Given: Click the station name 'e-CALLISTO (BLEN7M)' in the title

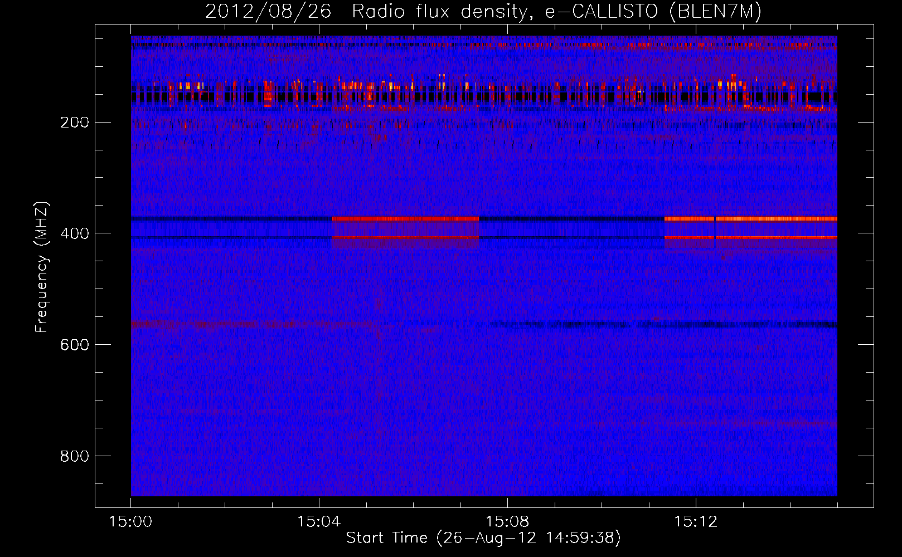Looking at the screenshot, I should coord(653,12).
